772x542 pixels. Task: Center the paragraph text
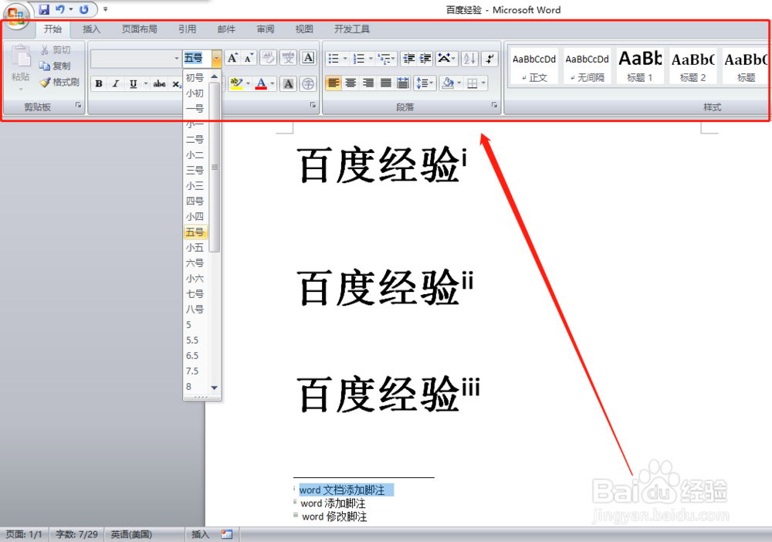pos(350,83)
